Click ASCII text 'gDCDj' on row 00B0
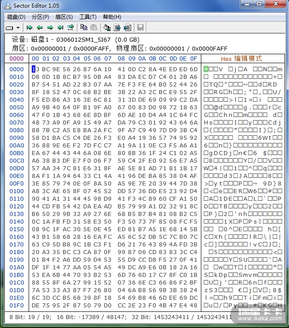The image size is (289, 328). pos(220,153)
